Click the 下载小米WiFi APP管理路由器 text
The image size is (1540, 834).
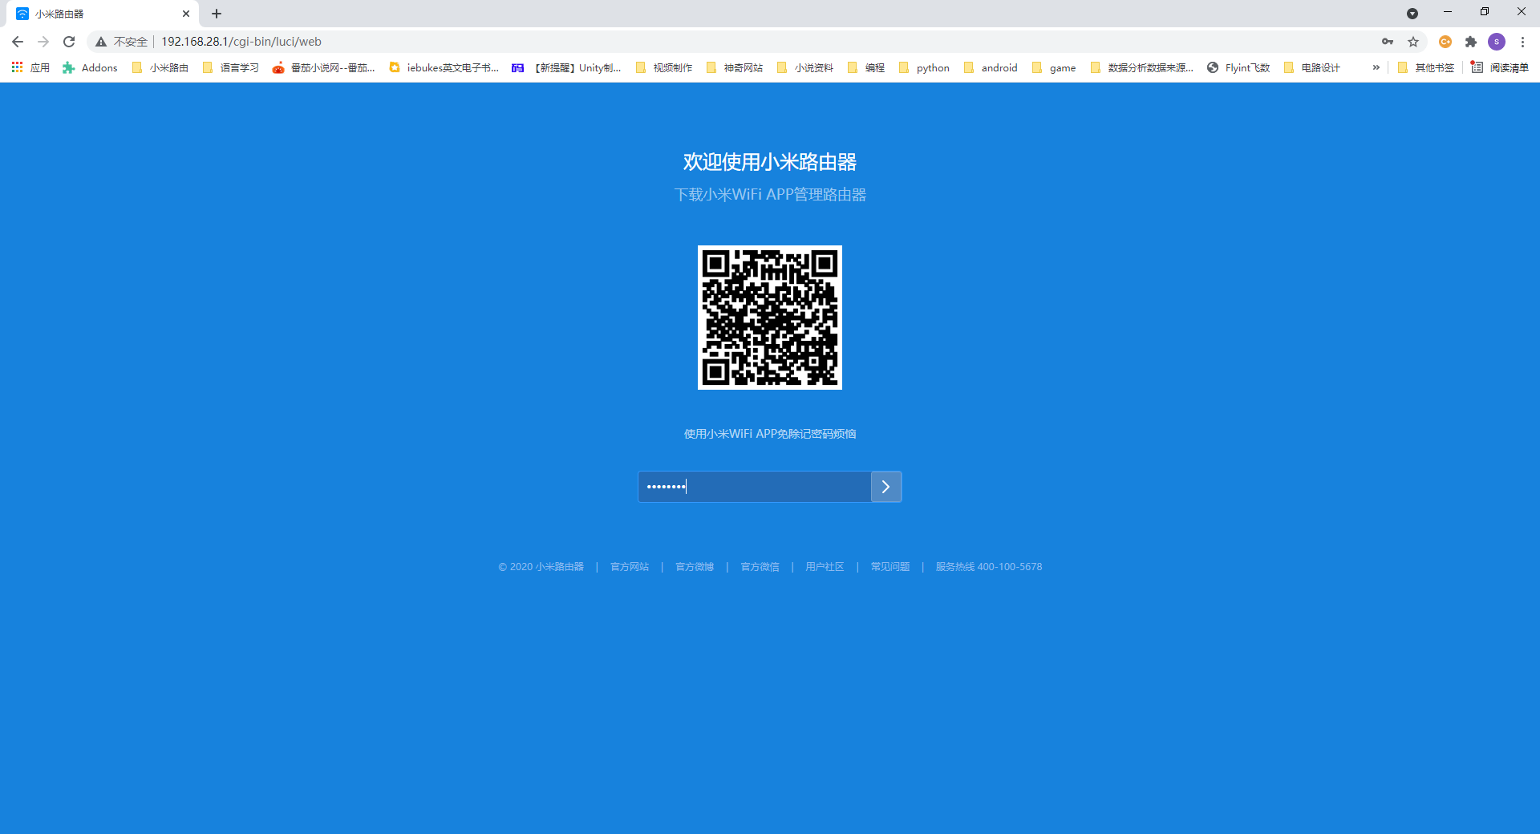click(x=770, y=195)
